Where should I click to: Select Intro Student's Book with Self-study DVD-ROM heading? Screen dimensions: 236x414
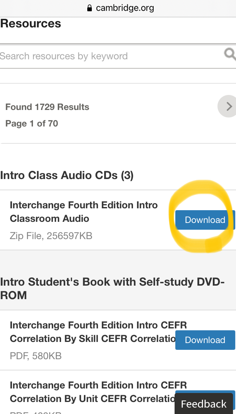coord(112,288)
